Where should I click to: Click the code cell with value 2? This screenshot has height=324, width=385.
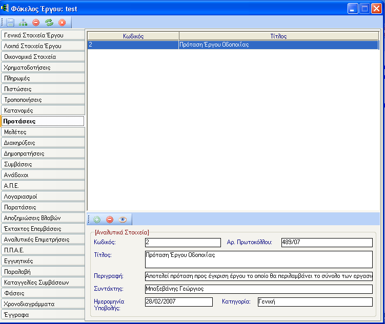point(133,45)
